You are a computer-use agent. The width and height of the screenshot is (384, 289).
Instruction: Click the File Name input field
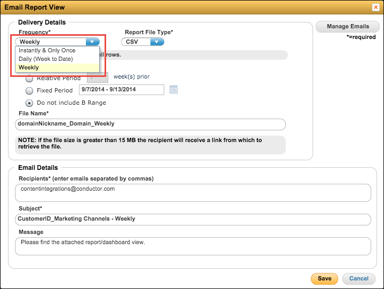pyautogui.click(x=150, y=124)
